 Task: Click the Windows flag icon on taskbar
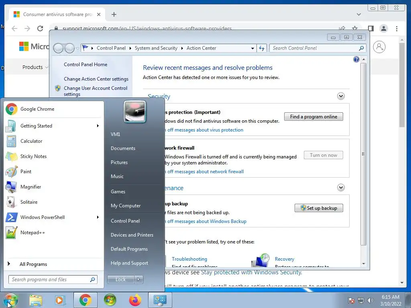point(110,300)
